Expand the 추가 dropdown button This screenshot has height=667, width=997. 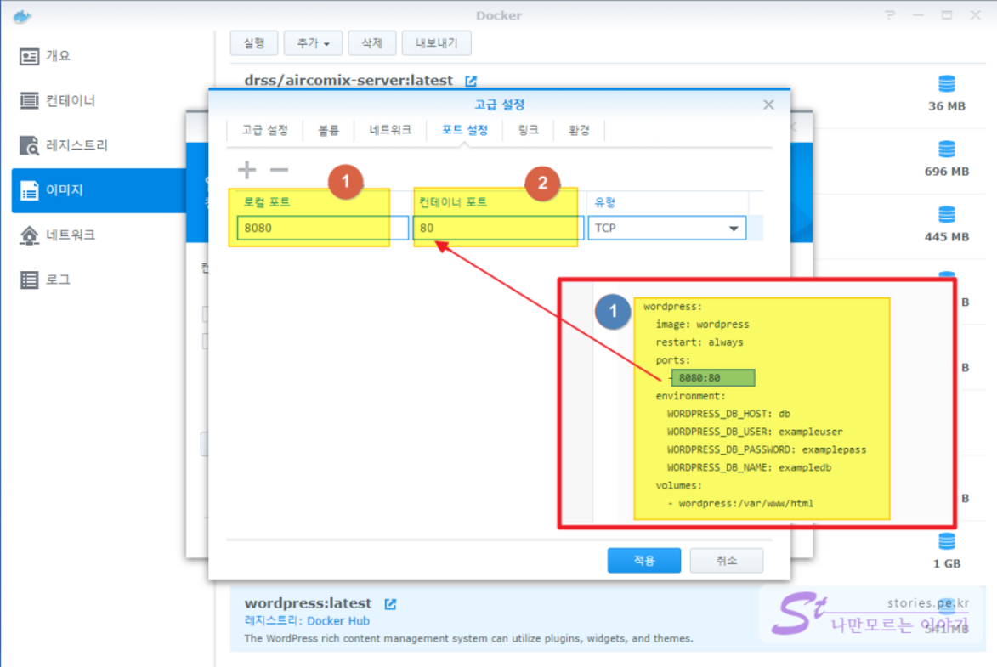point(313,42)
